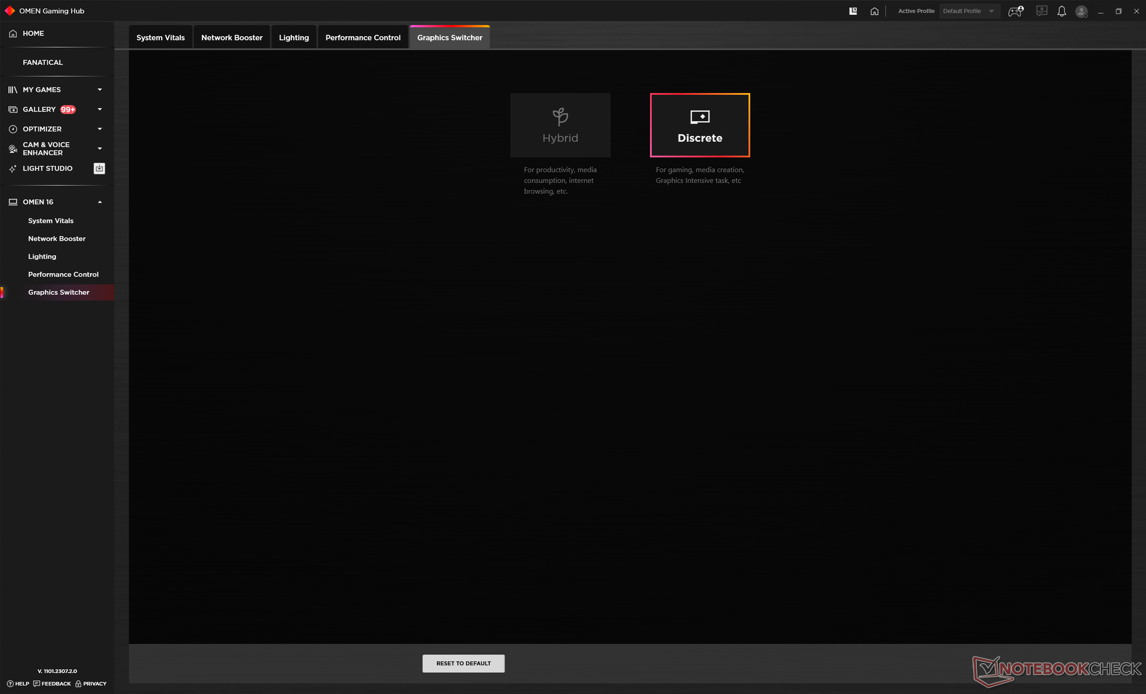Image resolution: width=1146 pixels, height=694 pixels.
Task: Expand the Optimizer menu
Action: pos(100,129)
